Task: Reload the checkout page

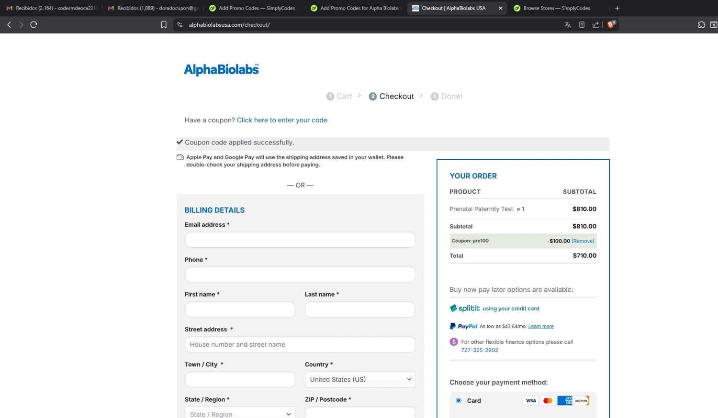Action: [34, 25]
